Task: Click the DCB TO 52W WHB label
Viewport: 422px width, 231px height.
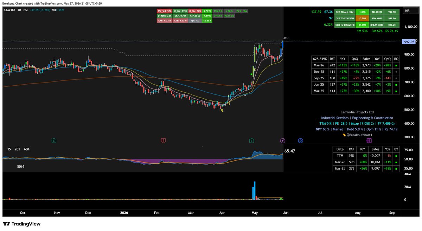Action: tap(345, 18)
